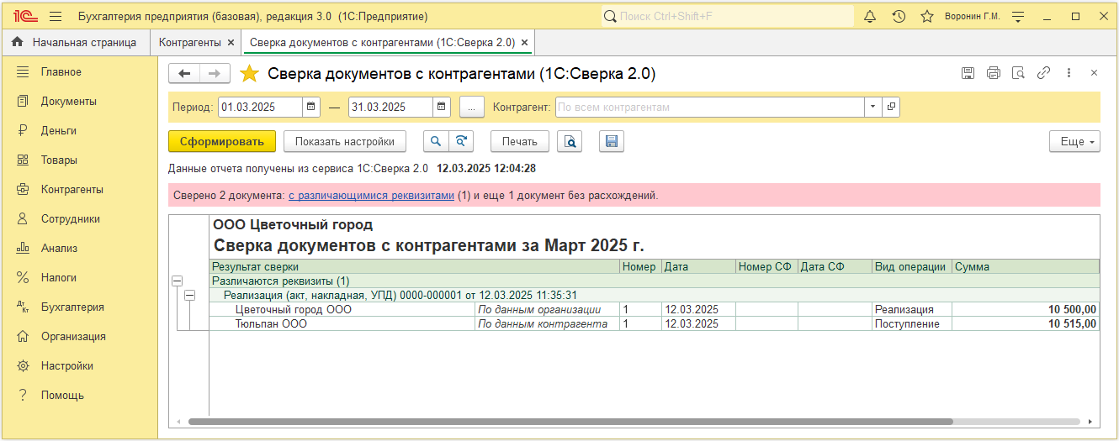Open the Деньги section
The width and height of the screenshot is (1119, 441).
click(79, 130)
